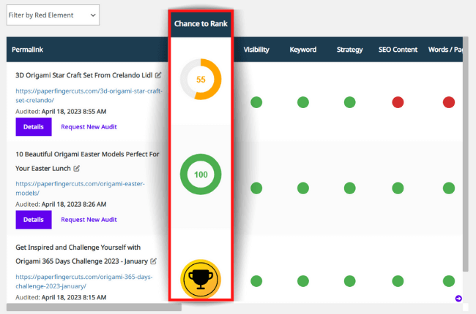Click red SEO Content dot in first row
Image resolution: width=476 pixels, height=314 pixels.
coord(396,102)
